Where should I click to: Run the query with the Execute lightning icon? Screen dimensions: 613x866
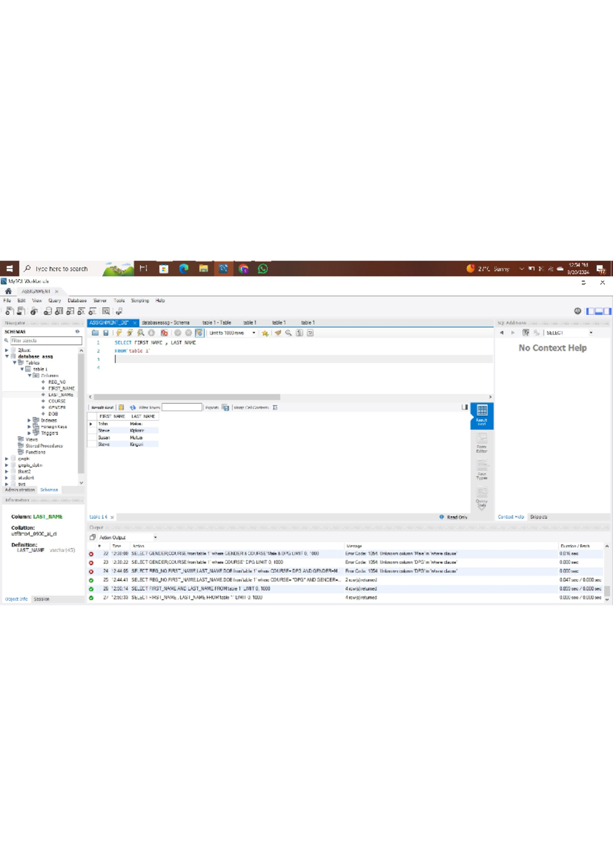119,333
